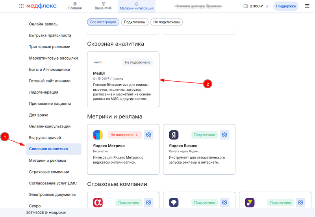Open Яндекс Бизнес settings gear
Screen dimensions: 315x217
(224, 135)
